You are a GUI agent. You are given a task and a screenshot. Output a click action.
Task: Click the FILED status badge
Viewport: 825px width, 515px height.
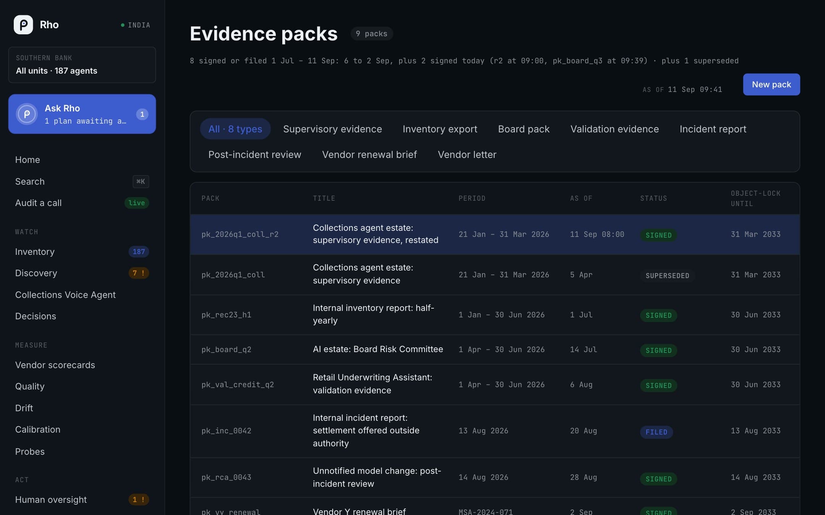(656, 432)
